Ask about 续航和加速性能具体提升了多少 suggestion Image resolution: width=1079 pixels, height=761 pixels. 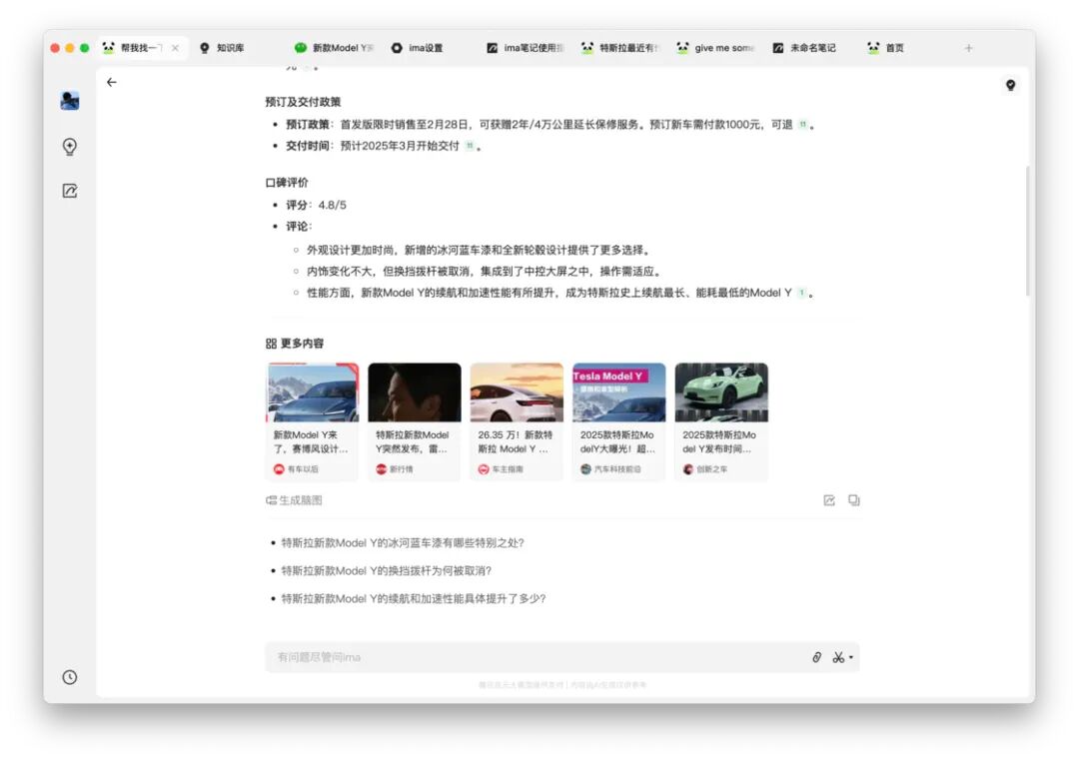(x=414, y=598)
